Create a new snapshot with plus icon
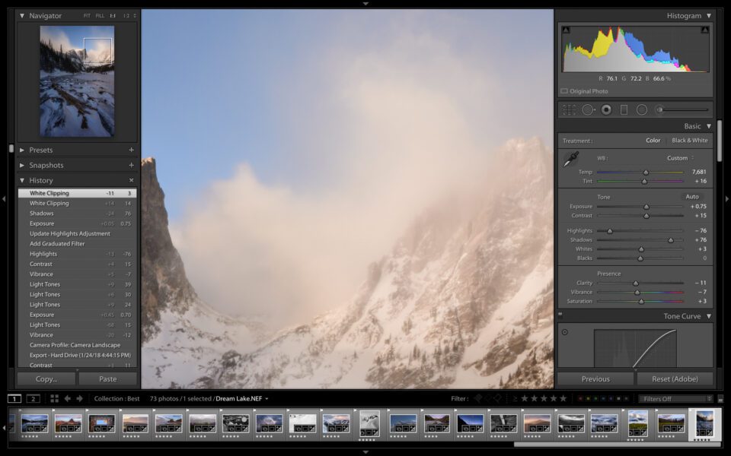Image resolution: width=731 pixels, height=456 pixels. [x=131, y=165]
